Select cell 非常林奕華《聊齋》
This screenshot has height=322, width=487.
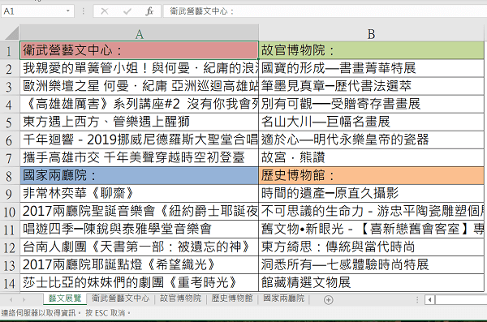139,194
